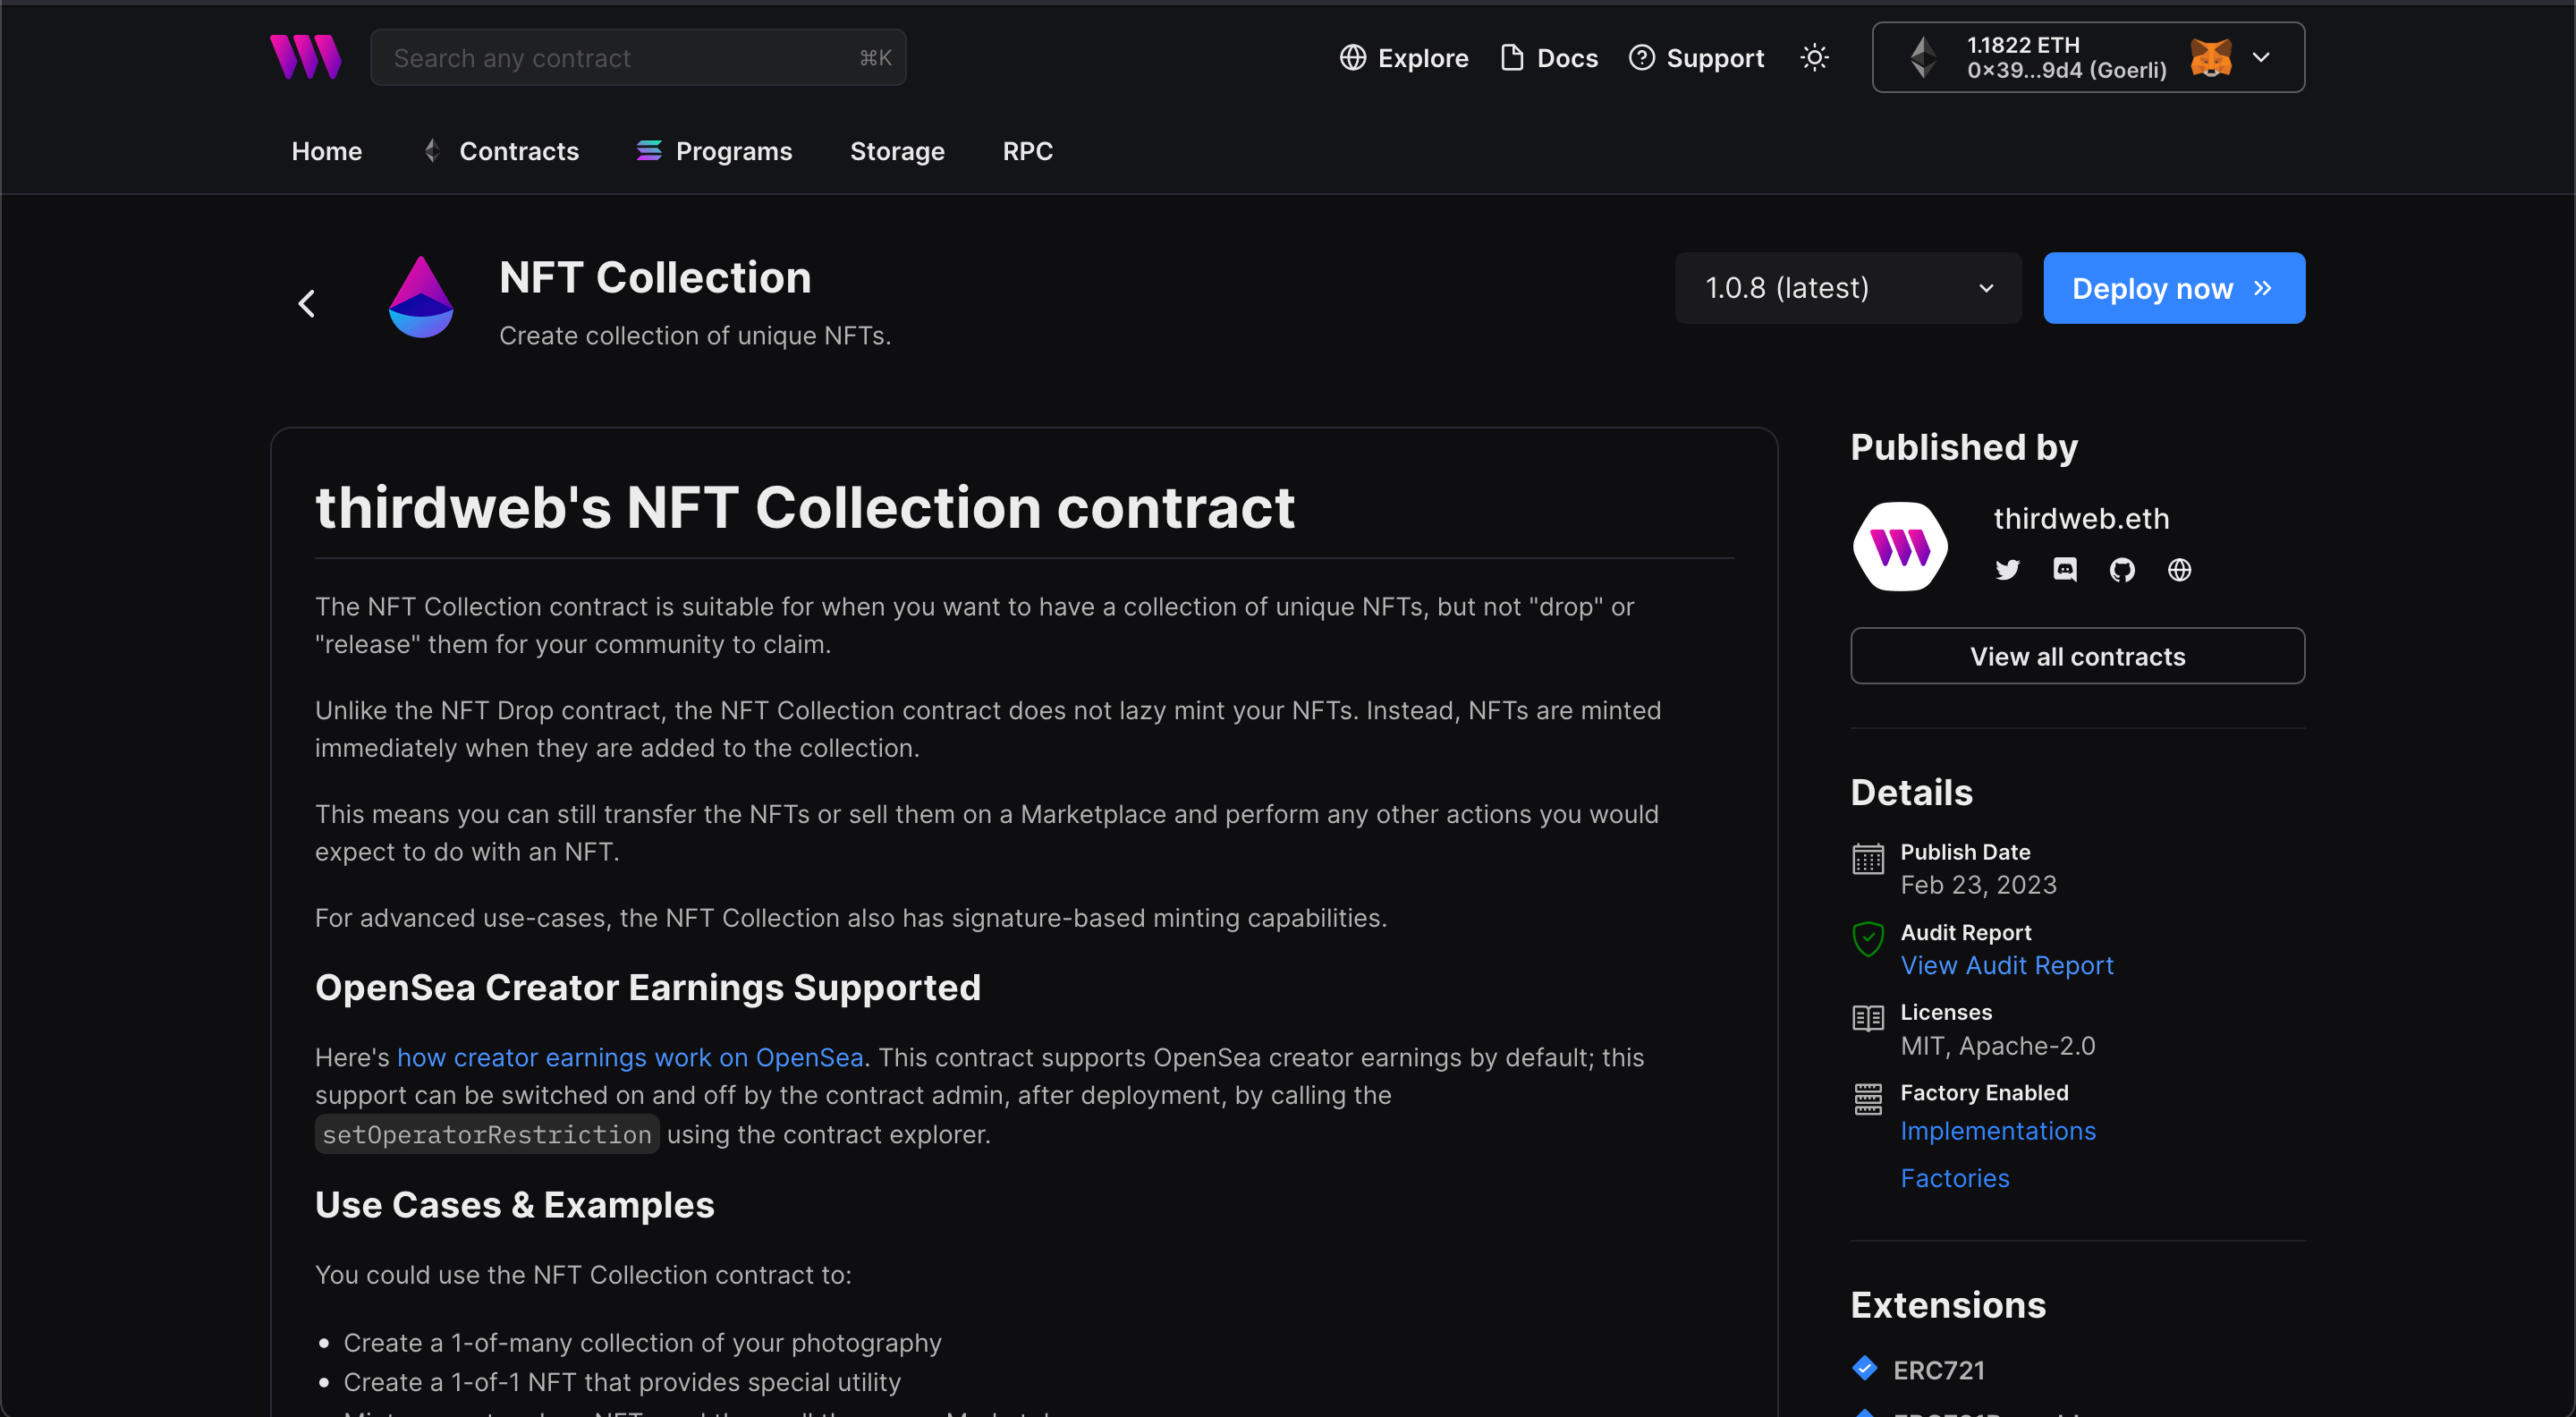
Task: Expand the connected wallet dropdown chevron
Action: point(2261,58)
